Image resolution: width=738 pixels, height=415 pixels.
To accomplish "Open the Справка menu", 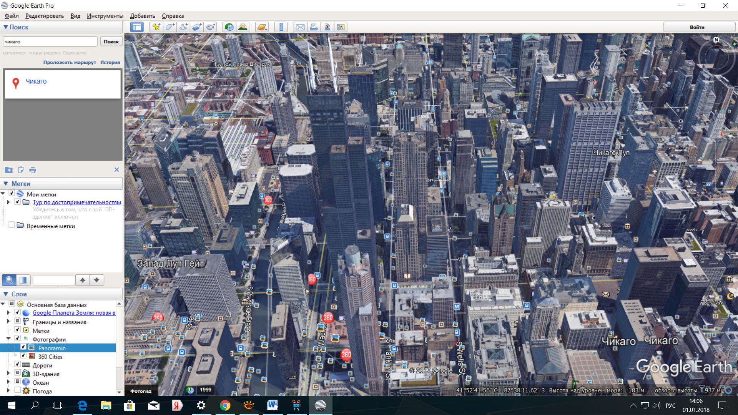I will [173, 16].
